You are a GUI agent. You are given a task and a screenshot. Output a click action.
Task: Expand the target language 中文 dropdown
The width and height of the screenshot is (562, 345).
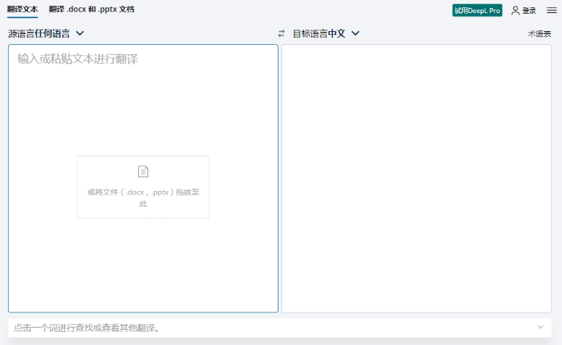[x=325, y=34]
